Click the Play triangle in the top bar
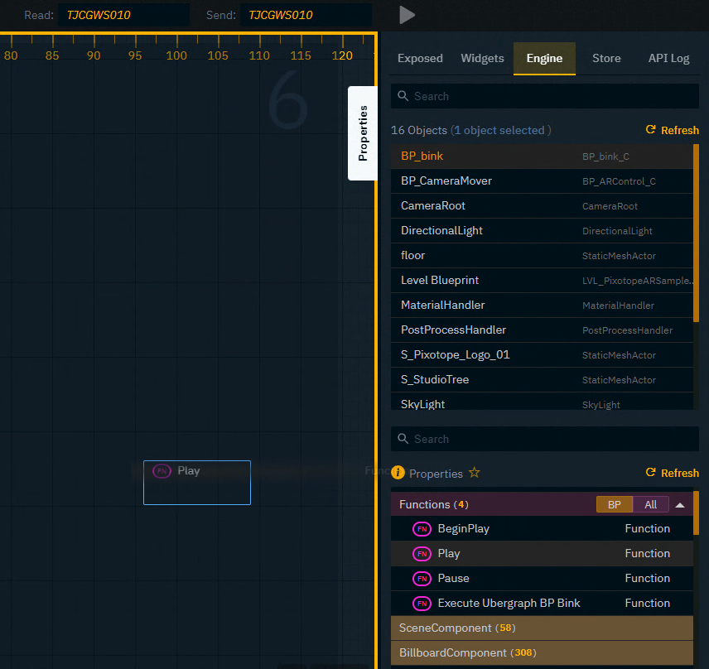 point(407,14)
